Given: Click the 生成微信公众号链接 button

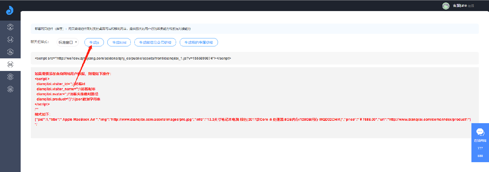Looking at the screenshot, I should point(155,42).
